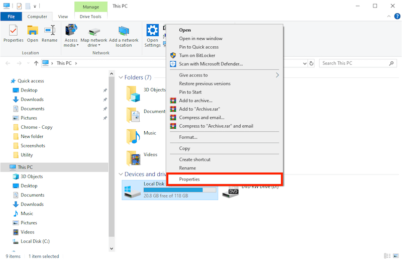Expand the Give access to submenu
The height and width of the screenshot is (261, 402).
click(x=277, y=75)
